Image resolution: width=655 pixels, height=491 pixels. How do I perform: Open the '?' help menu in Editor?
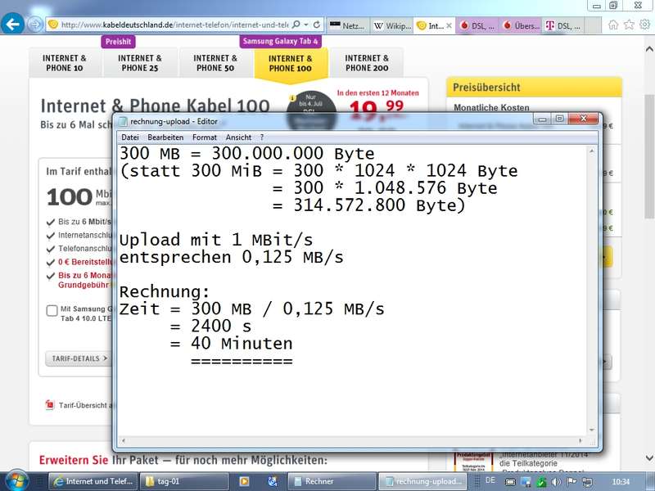[x=262, y=137]
